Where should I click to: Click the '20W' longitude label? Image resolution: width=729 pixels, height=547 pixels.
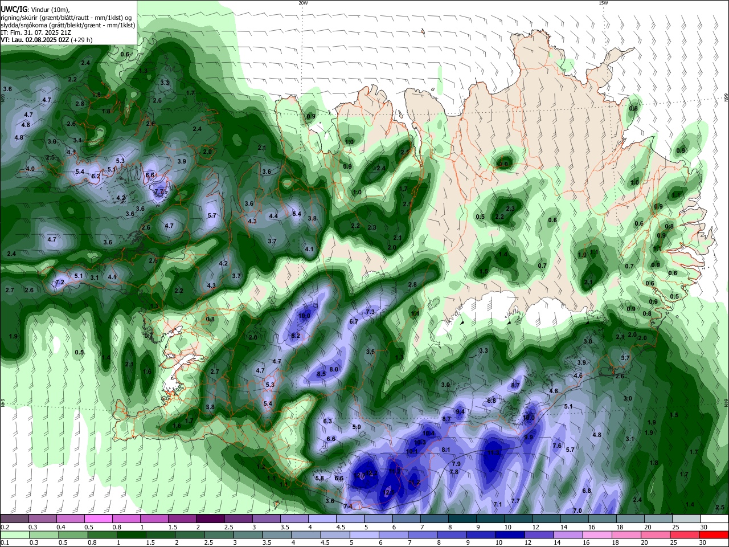point(303,3)
